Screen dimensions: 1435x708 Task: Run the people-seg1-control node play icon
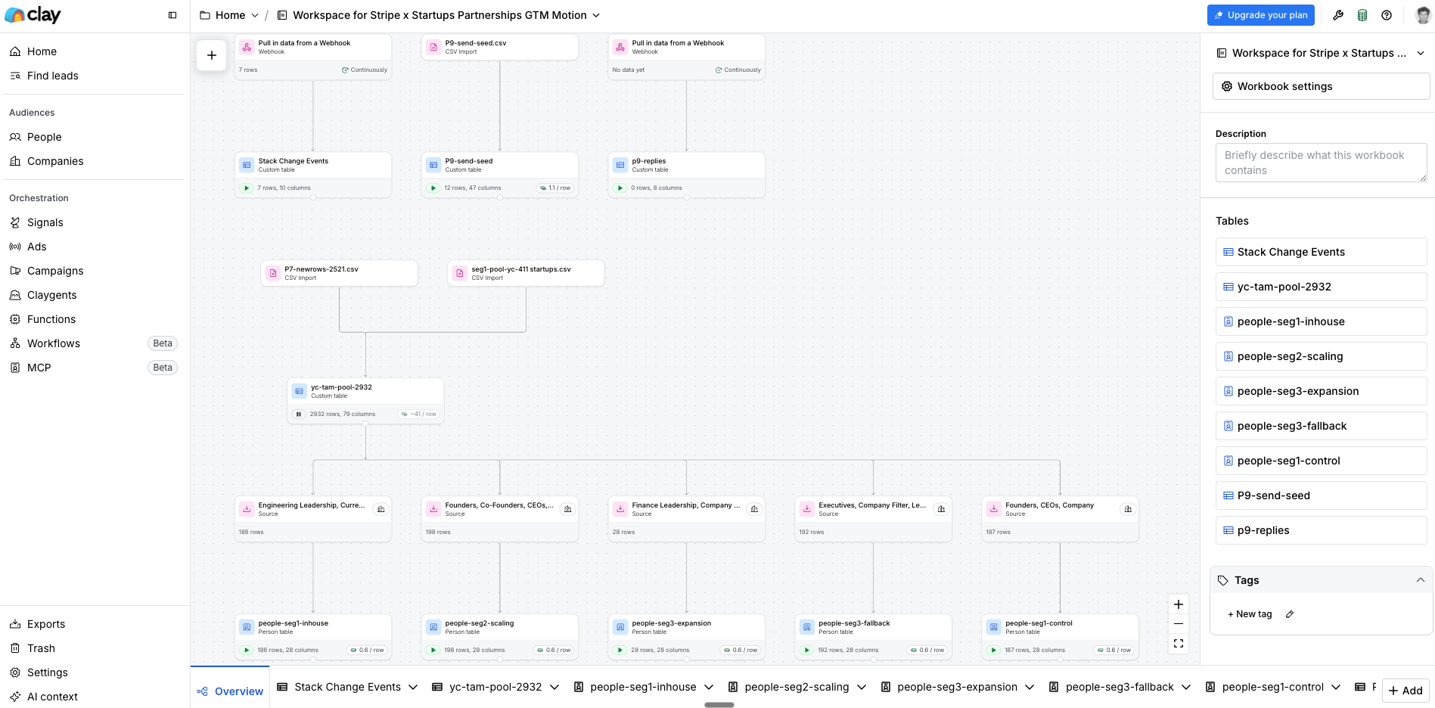[994, 650]
